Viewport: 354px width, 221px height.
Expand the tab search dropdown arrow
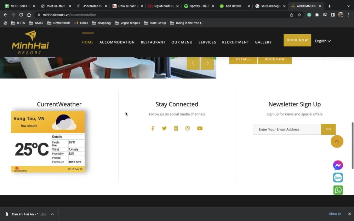point(348,6)
